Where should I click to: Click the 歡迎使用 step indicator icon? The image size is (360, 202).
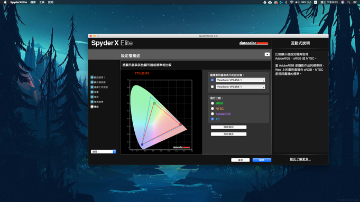[x=92, y=78]
